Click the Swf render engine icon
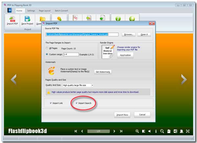Screen dimensions: 197x143 click(108, 51)
